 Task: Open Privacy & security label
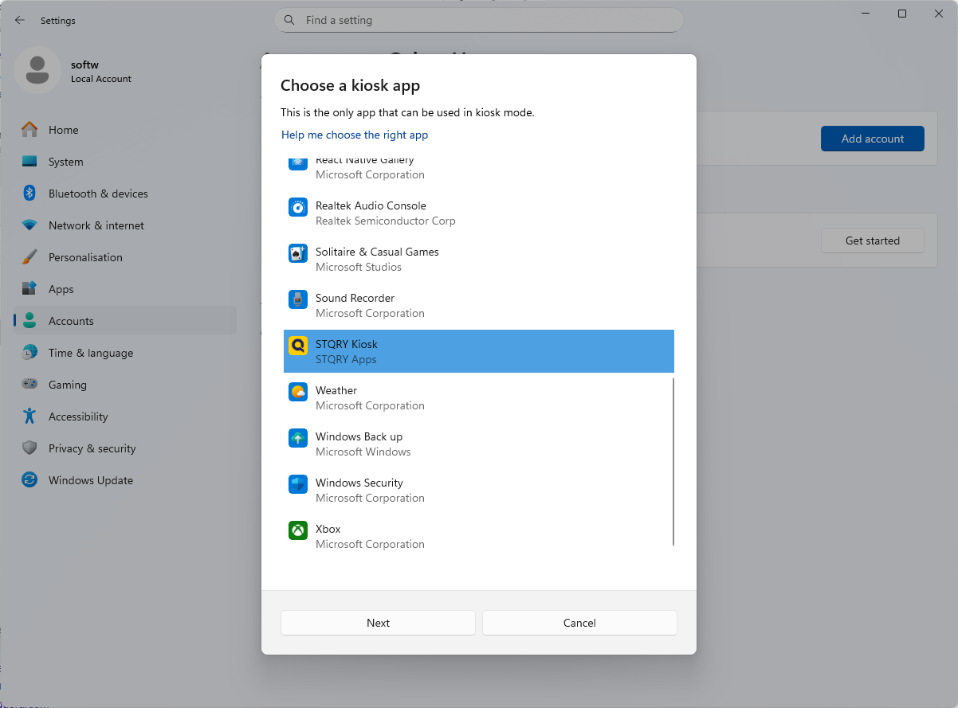92,448
